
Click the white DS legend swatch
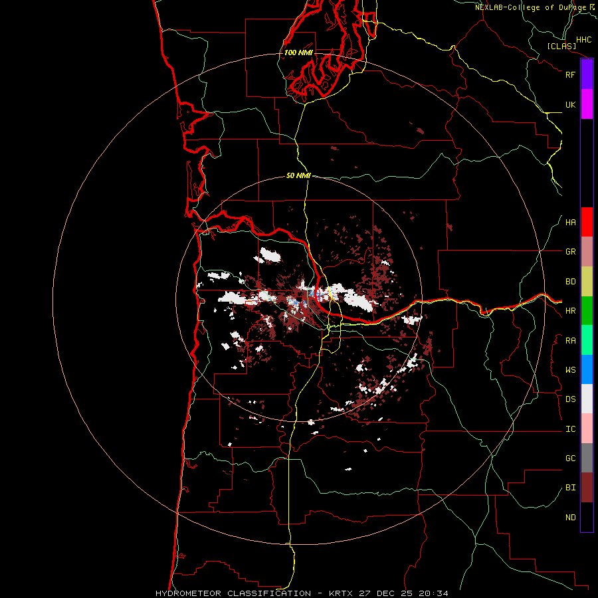click(587, 399)
